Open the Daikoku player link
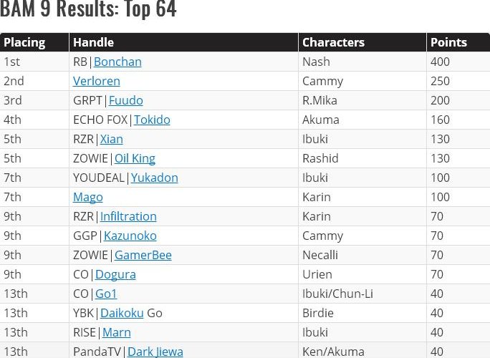This screenshot has width=490, height=358. pos(122,313)
